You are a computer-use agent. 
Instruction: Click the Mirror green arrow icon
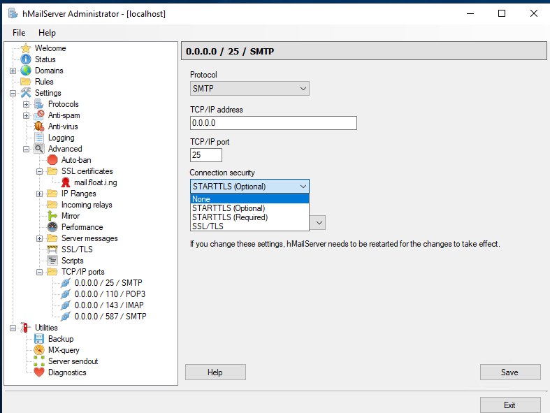point(52,216)
